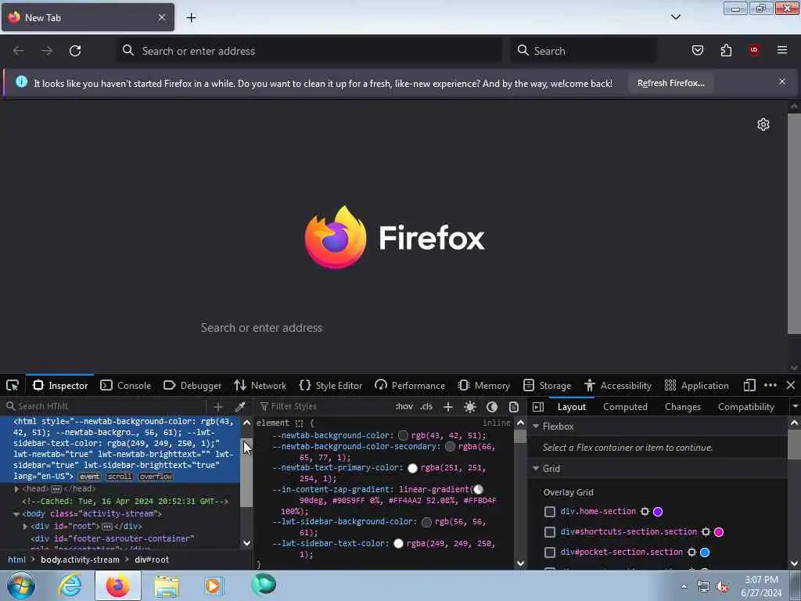Open new tab personalize gear icon
Image resolution: width=801 pixels, height=601 pixels.
763,124
